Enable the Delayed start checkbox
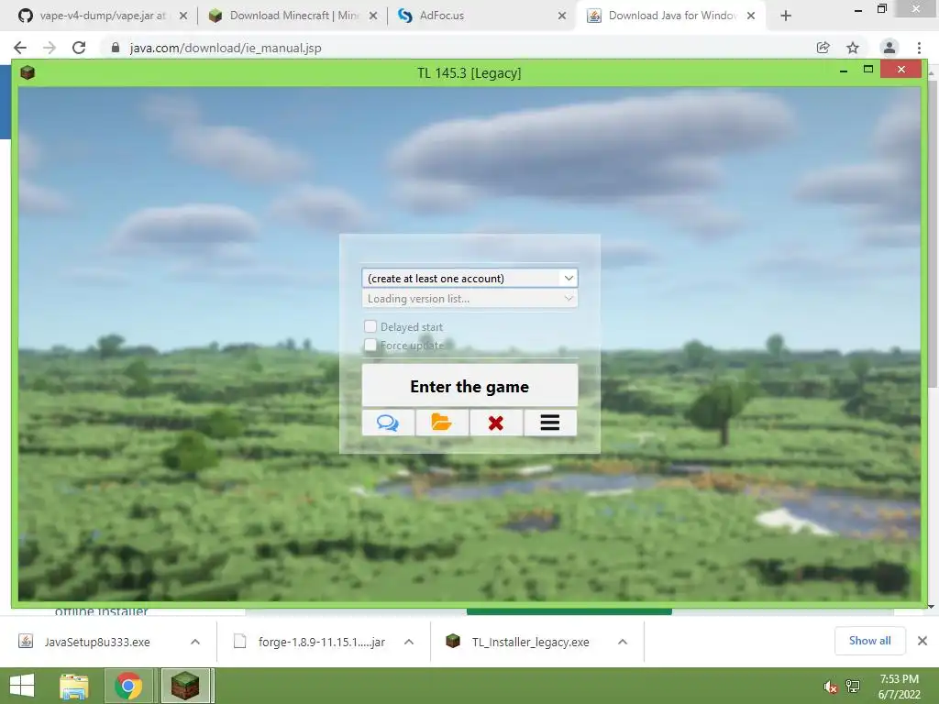Screen dimensions: 939x704 coord(370,326)
